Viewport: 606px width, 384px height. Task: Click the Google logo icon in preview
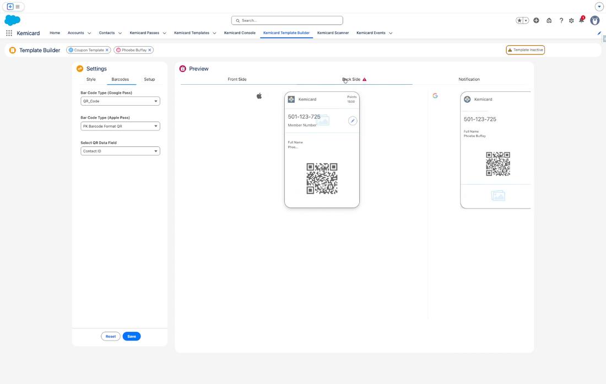pos(435,96)
